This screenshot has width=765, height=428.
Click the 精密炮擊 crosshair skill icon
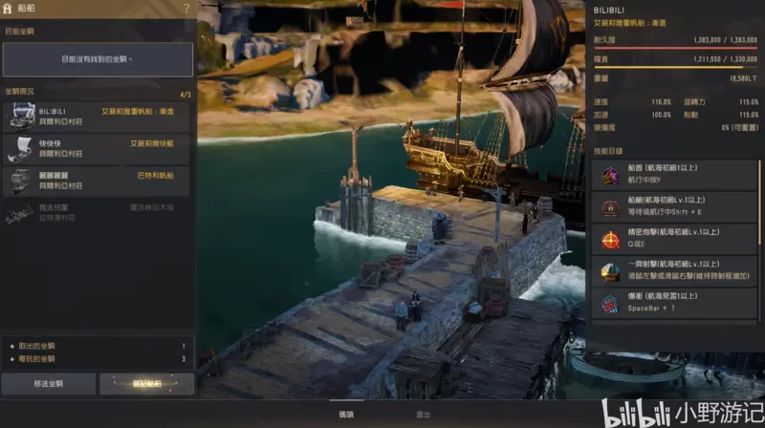[610, 239]
